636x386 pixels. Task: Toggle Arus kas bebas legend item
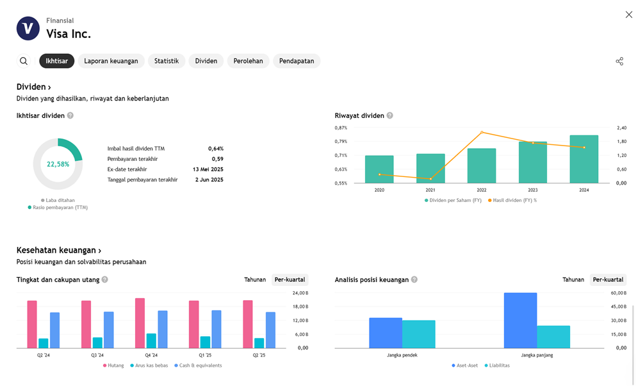(x=149, y=365)
